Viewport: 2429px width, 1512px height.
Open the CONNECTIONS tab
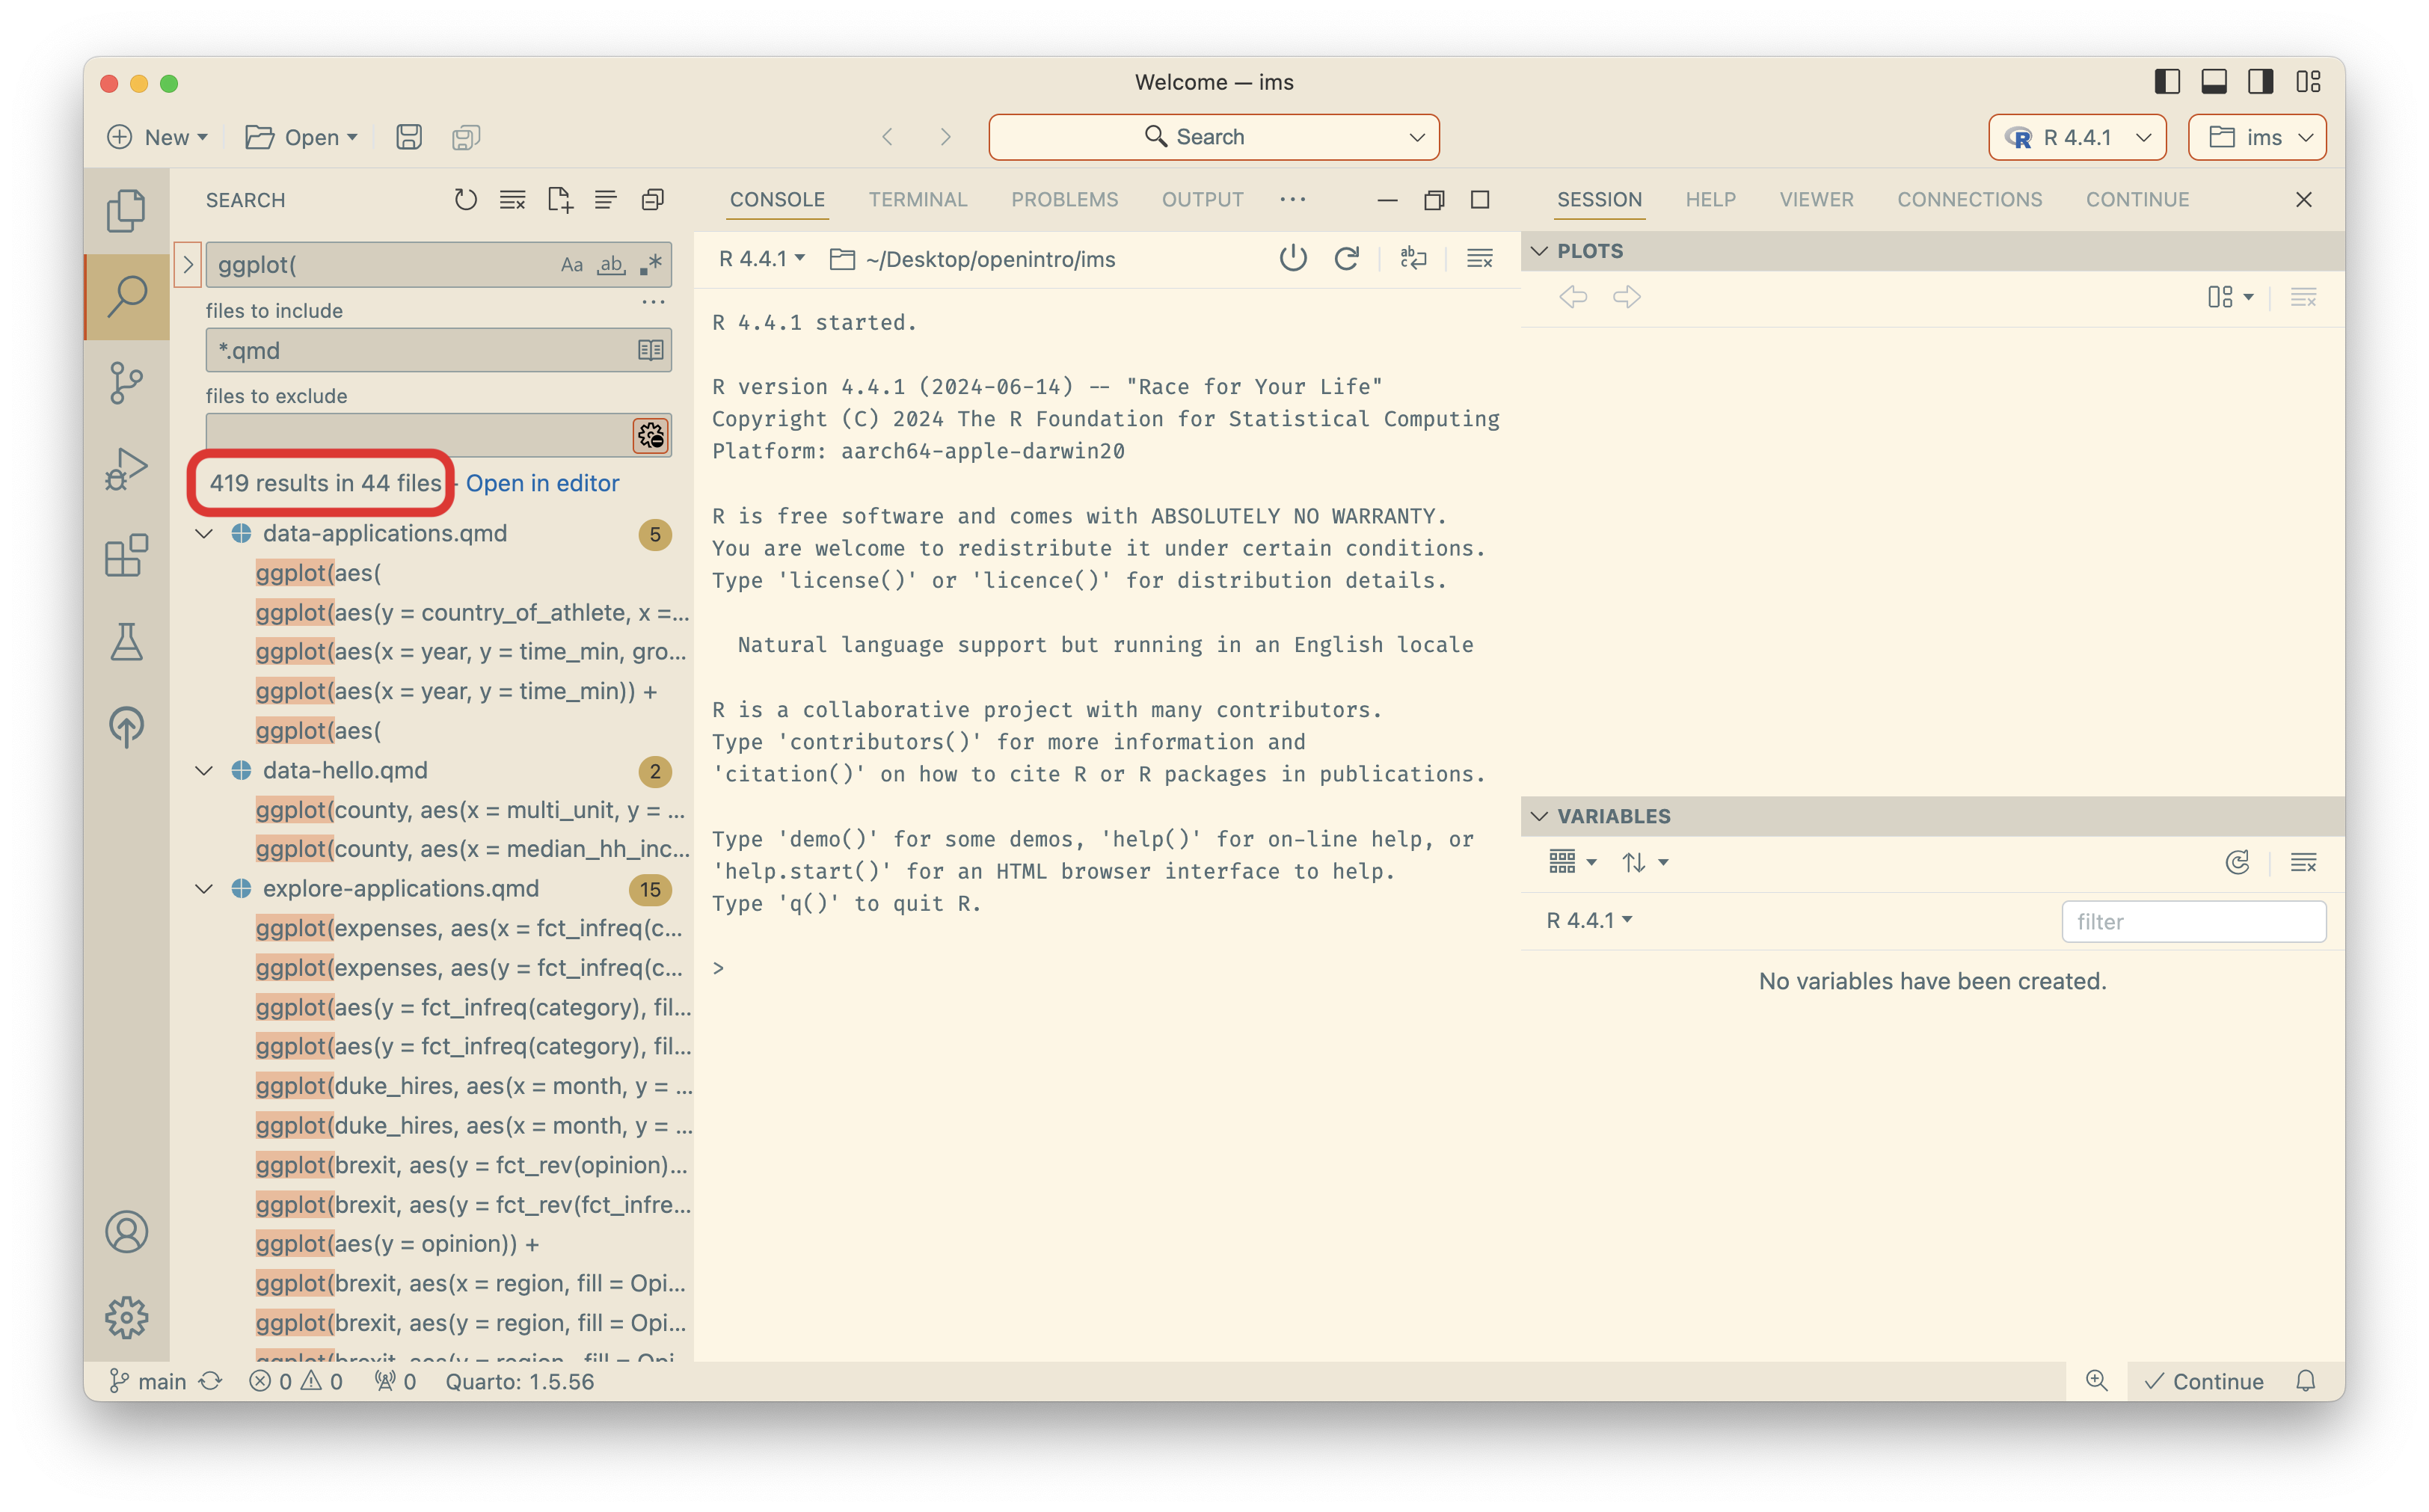[1969, 199]
